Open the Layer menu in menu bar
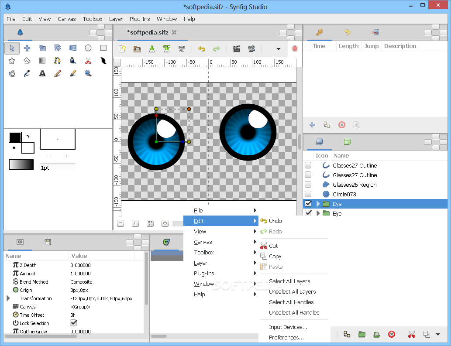 click(116, 19)
